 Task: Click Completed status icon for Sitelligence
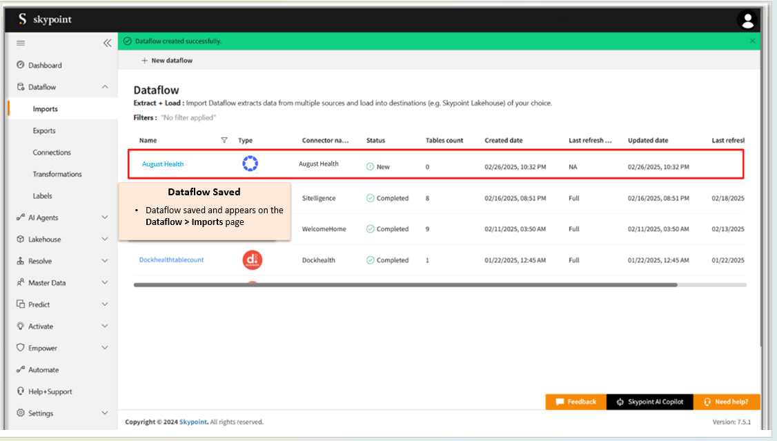click(370, 198)
